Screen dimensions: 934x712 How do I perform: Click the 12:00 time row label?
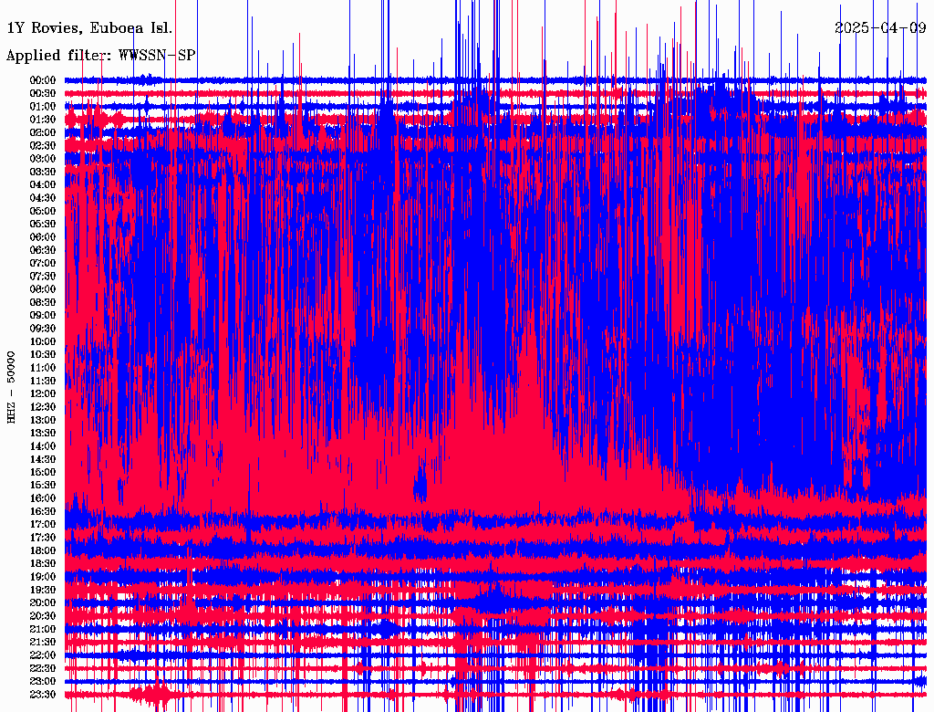[43, 393]
